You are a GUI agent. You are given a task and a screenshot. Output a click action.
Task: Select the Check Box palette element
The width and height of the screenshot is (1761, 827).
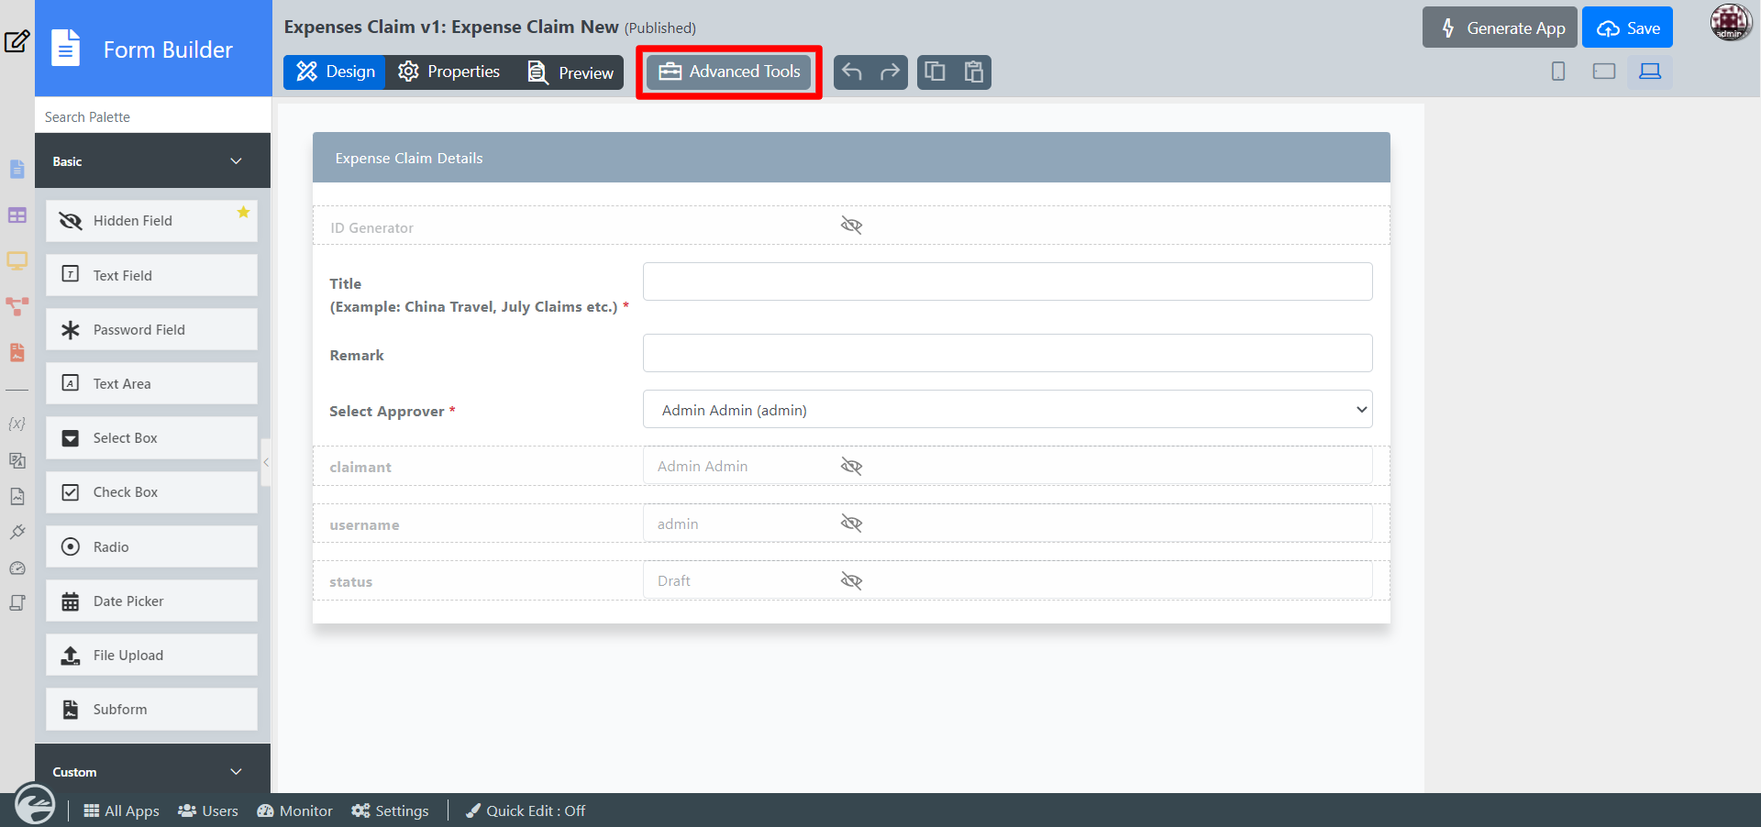152,492
